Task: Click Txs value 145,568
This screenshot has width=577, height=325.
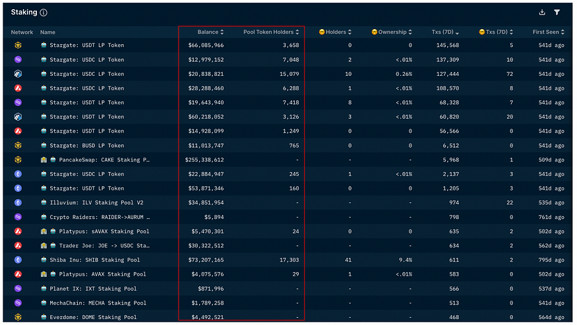Action: [448, 45]
